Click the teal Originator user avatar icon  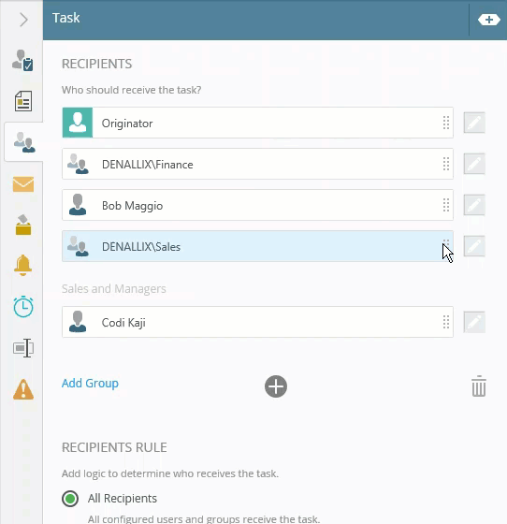tap(78, 123)
